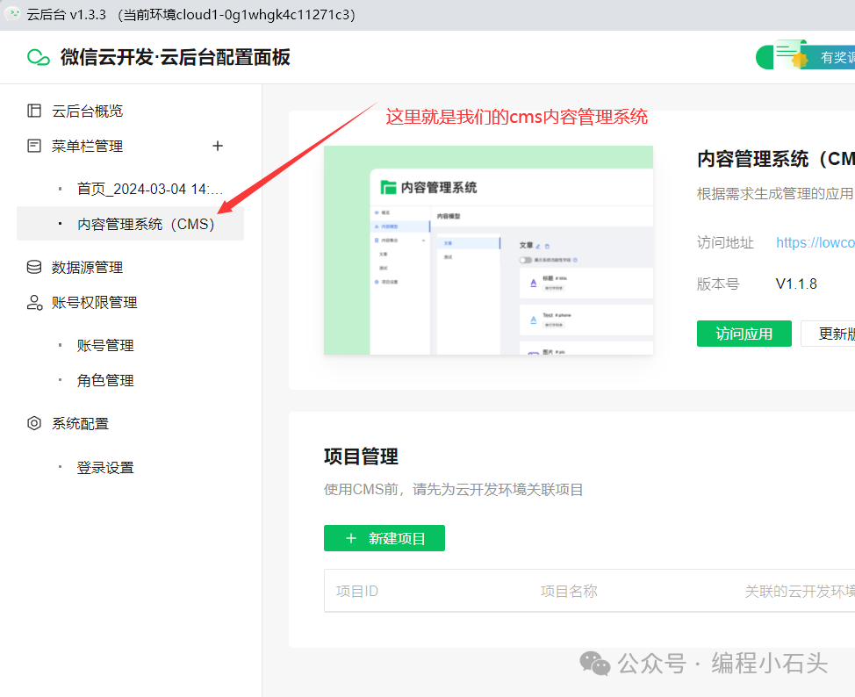Image resolution: width=855 pixels, height=697 pixels.
Task: Click the 云后台概览 layout icon
Action: pos(34,111)
